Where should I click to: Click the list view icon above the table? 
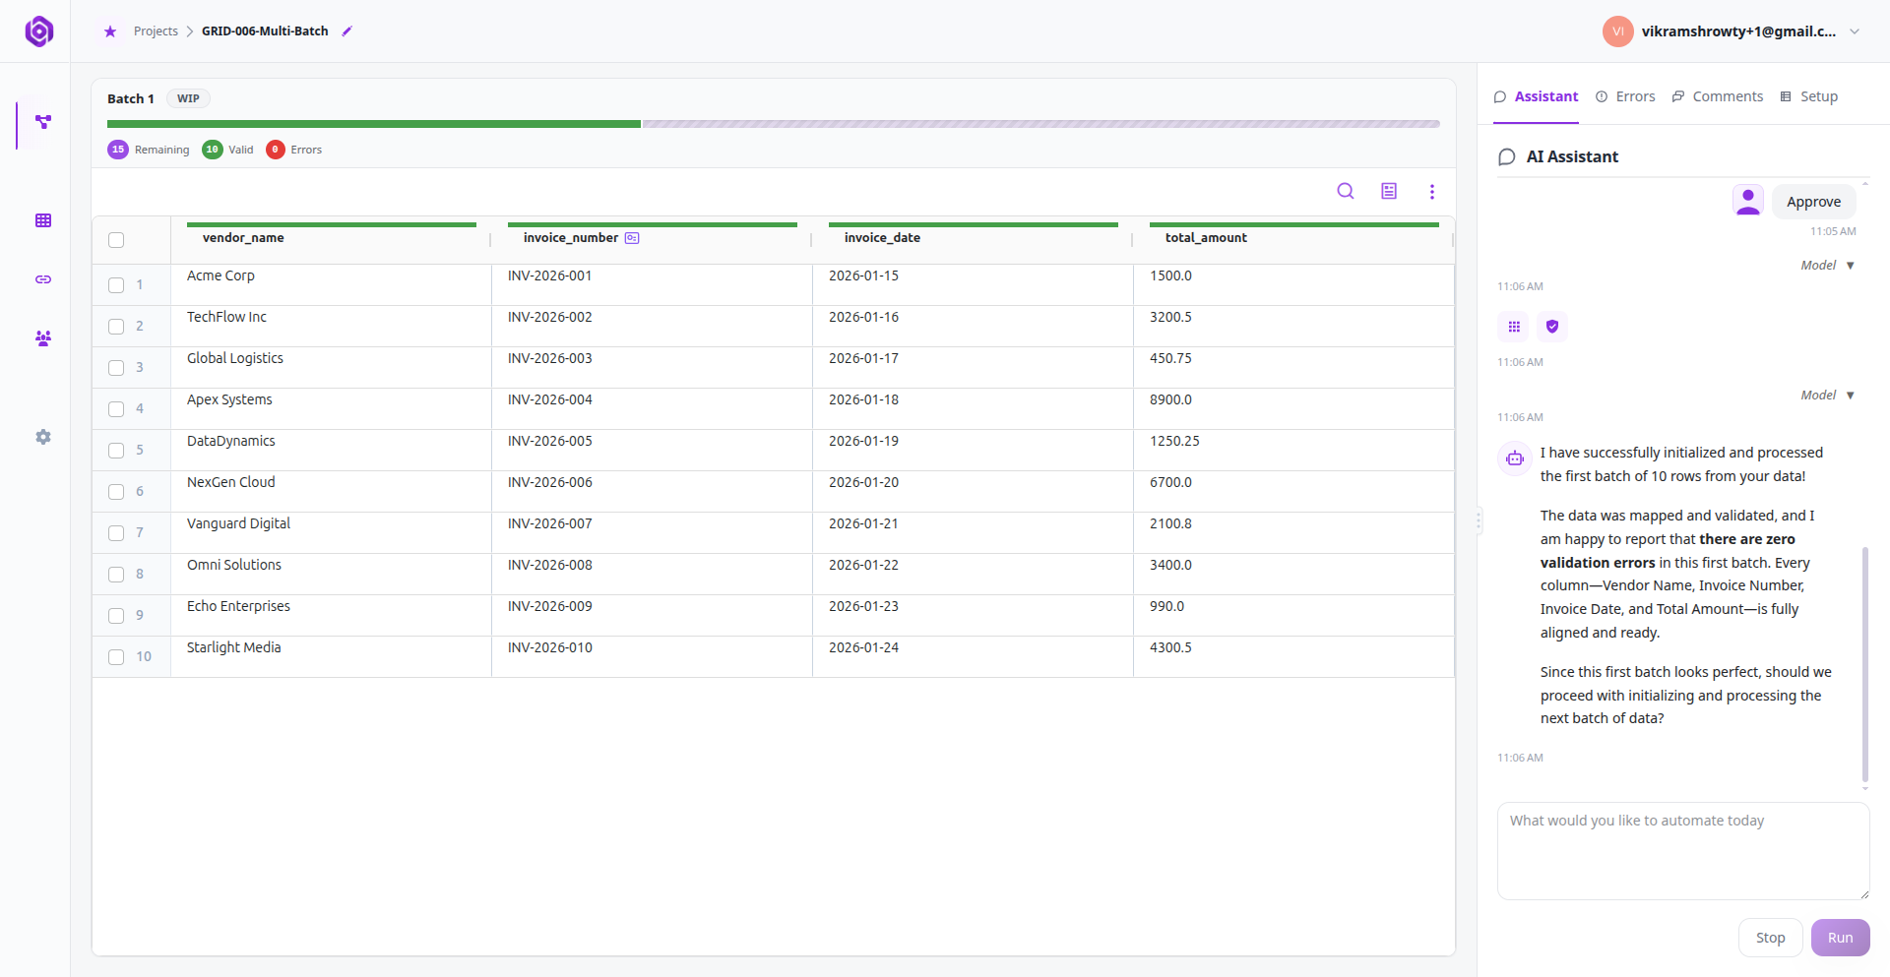click(1389, 191)
